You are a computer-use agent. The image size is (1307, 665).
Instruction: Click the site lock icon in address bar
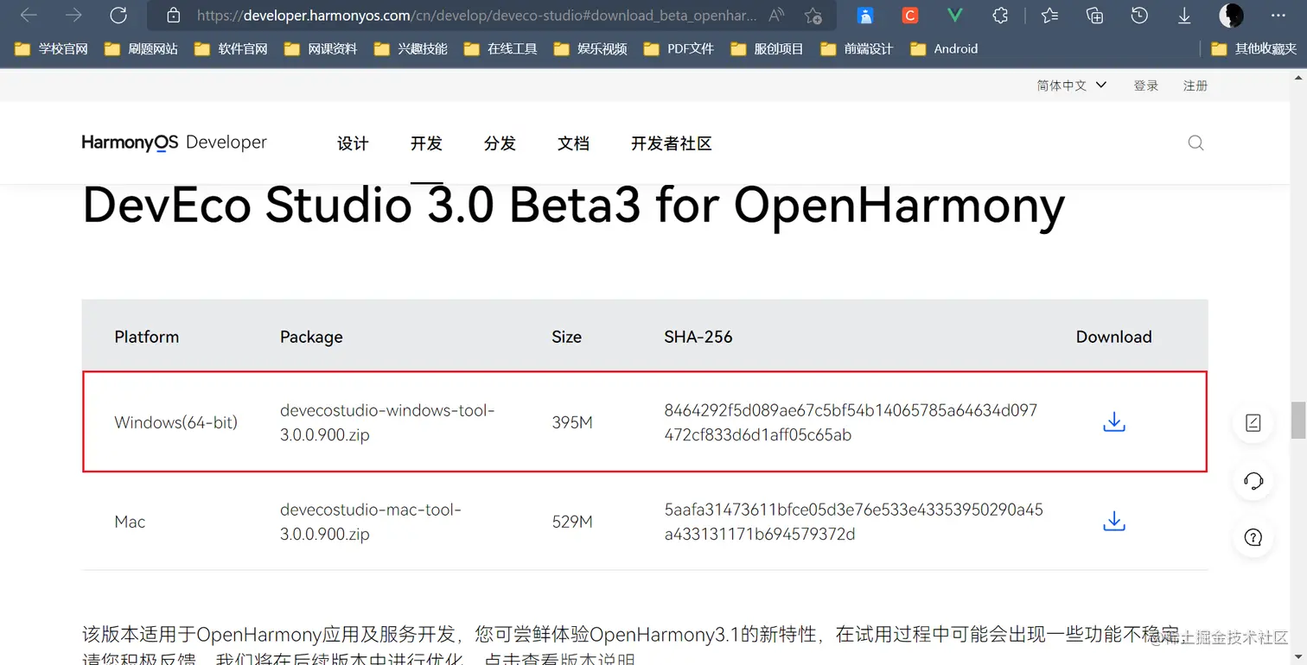pyautogui.click(x=173, y=16)
